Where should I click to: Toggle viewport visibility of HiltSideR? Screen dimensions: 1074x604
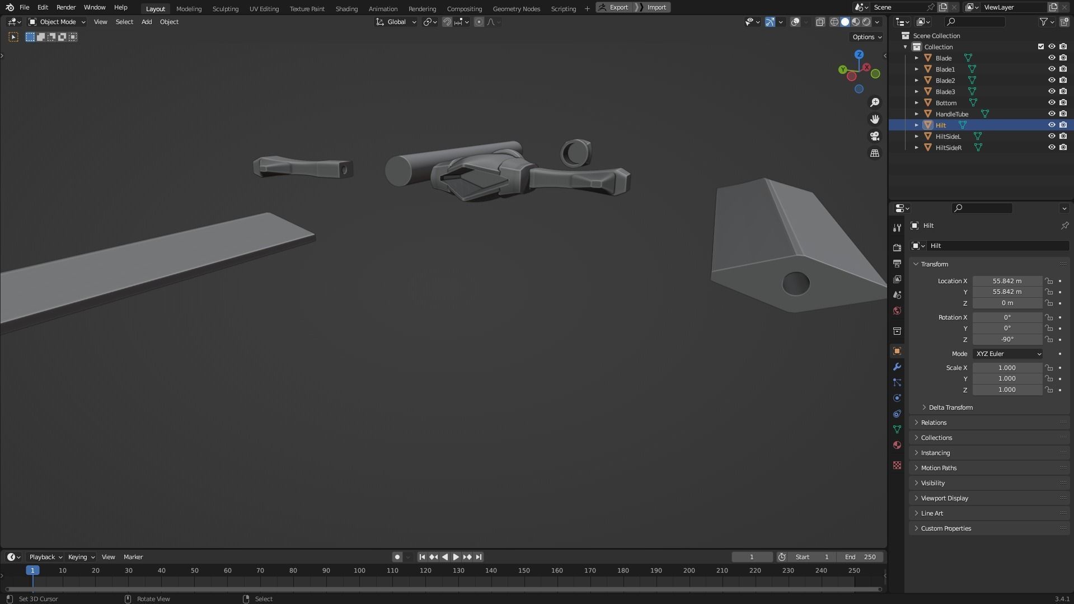point(1052,147)
